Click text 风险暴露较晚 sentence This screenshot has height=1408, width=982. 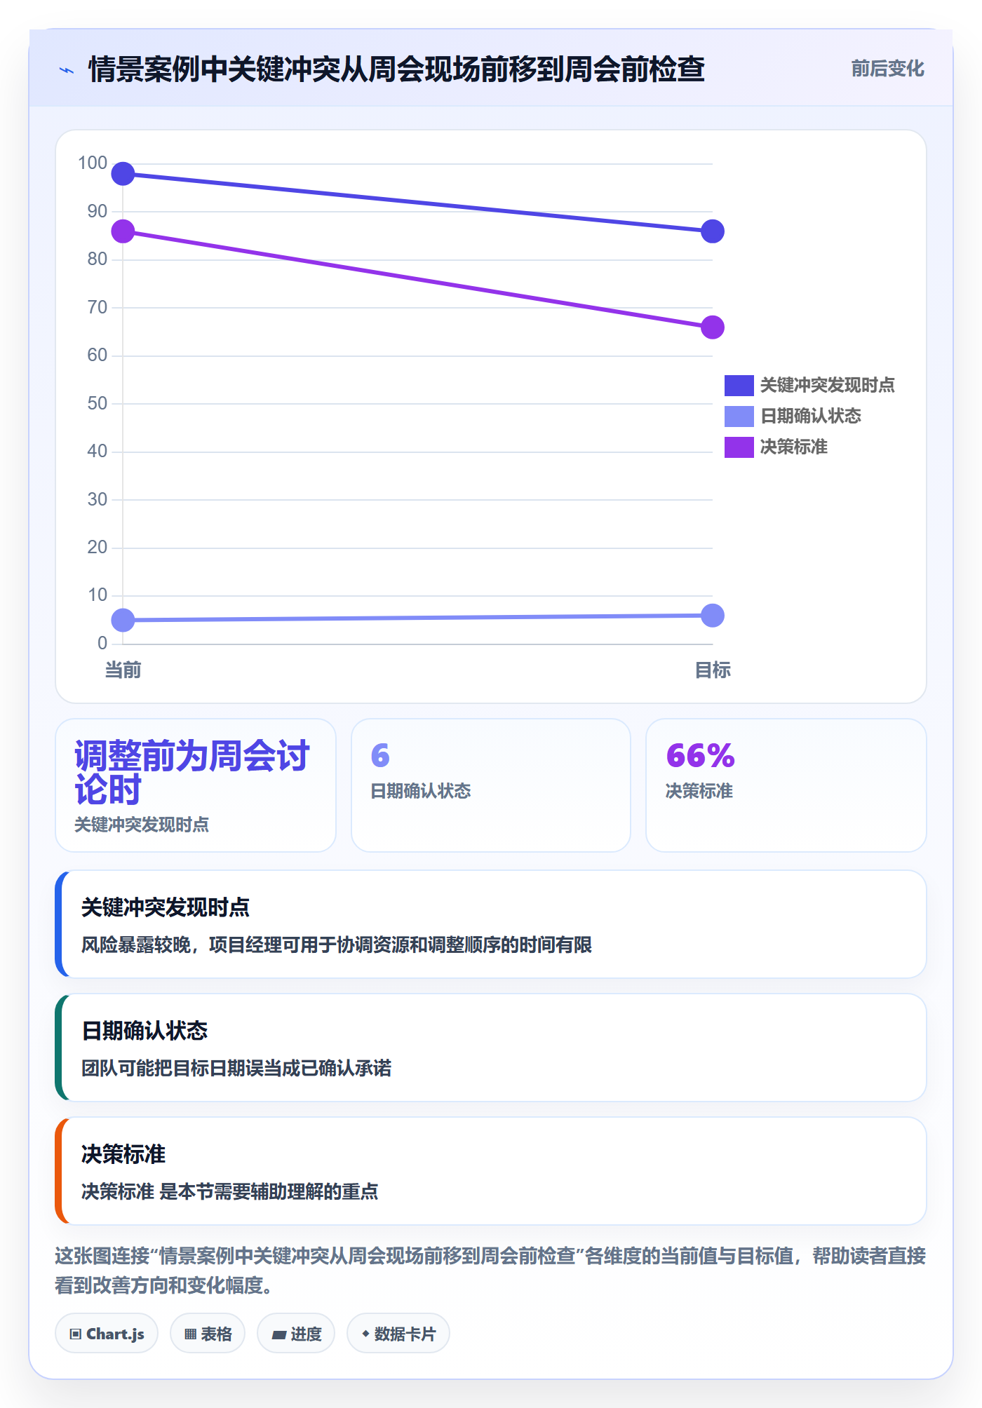[x=336, y=945]
